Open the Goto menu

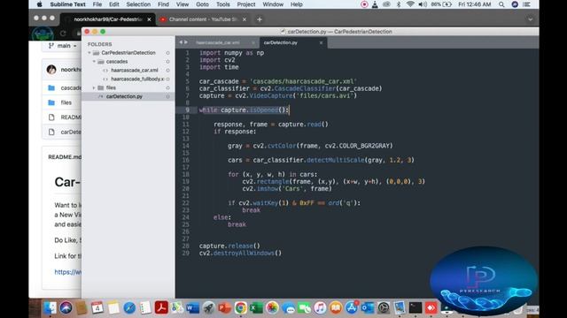coord(202,4)
